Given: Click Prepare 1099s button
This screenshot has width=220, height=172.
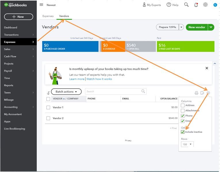Looking at the screenshot, I should pyautogui.click(x=168, y=27).
